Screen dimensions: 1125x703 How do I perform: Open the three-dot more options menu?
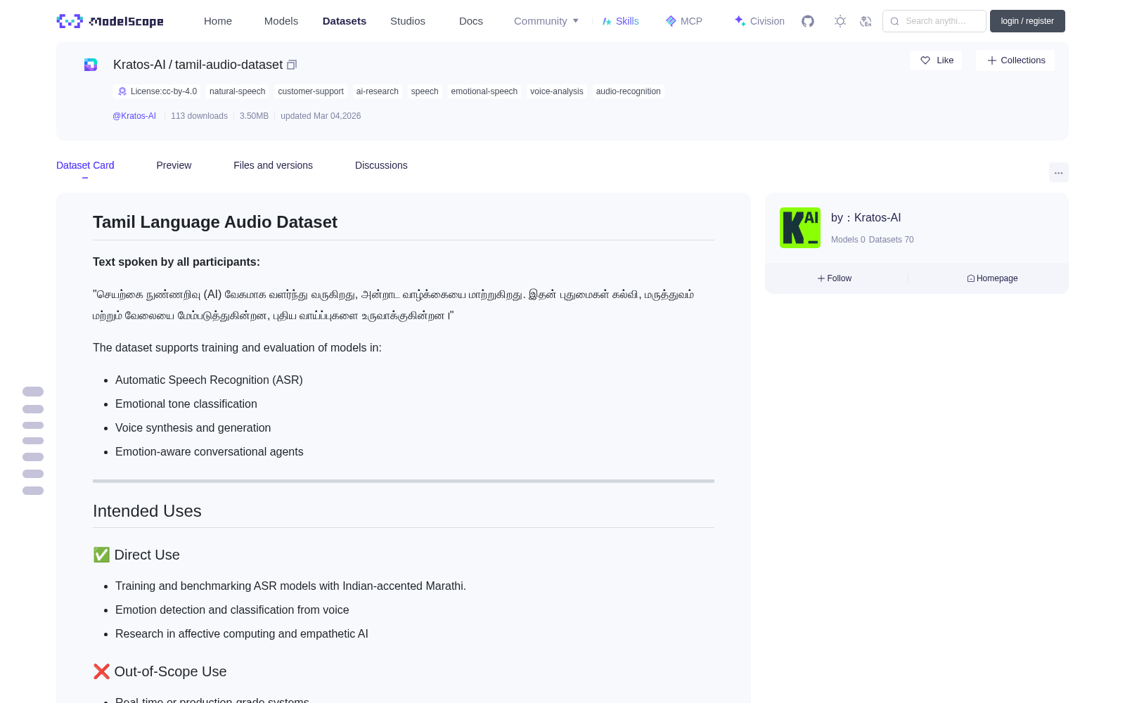tap(1058, 172)
